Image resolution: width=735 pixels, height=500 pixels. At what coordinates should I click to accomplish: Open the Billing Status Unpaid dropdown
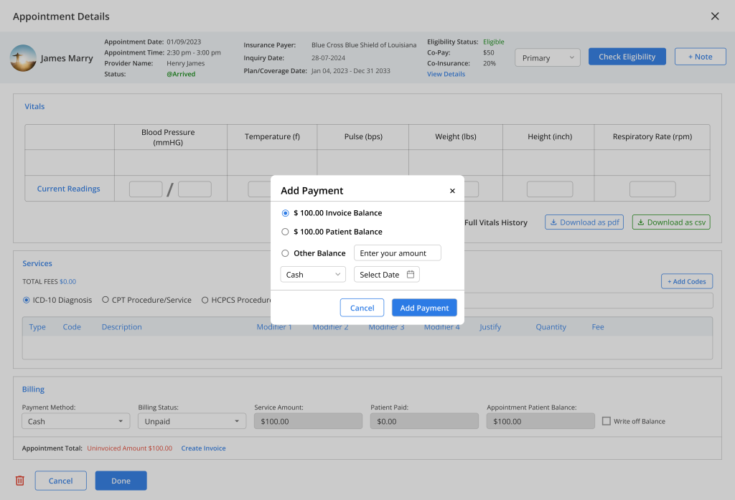click(x=192, y=421)
